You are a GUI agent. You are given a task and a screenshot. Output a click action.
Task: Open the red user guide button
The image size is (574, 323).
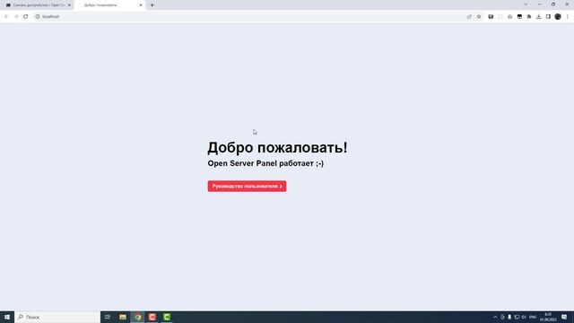click(x=247, y=186)
